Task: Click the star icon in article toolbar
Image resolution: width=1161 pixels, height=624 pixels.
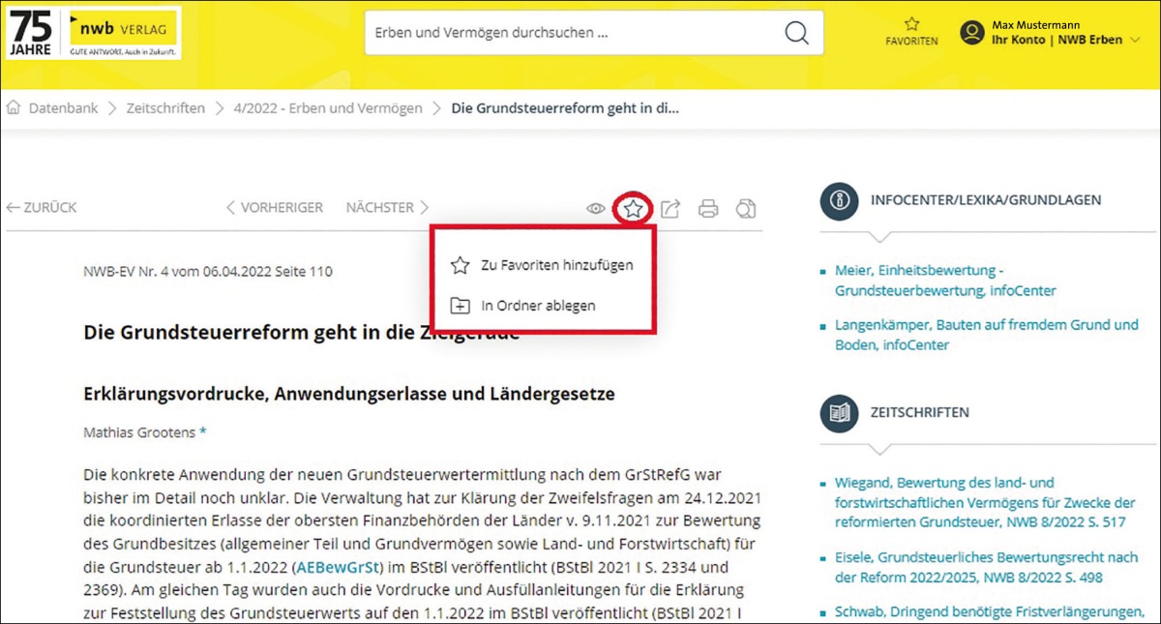Action: point(633,208)
